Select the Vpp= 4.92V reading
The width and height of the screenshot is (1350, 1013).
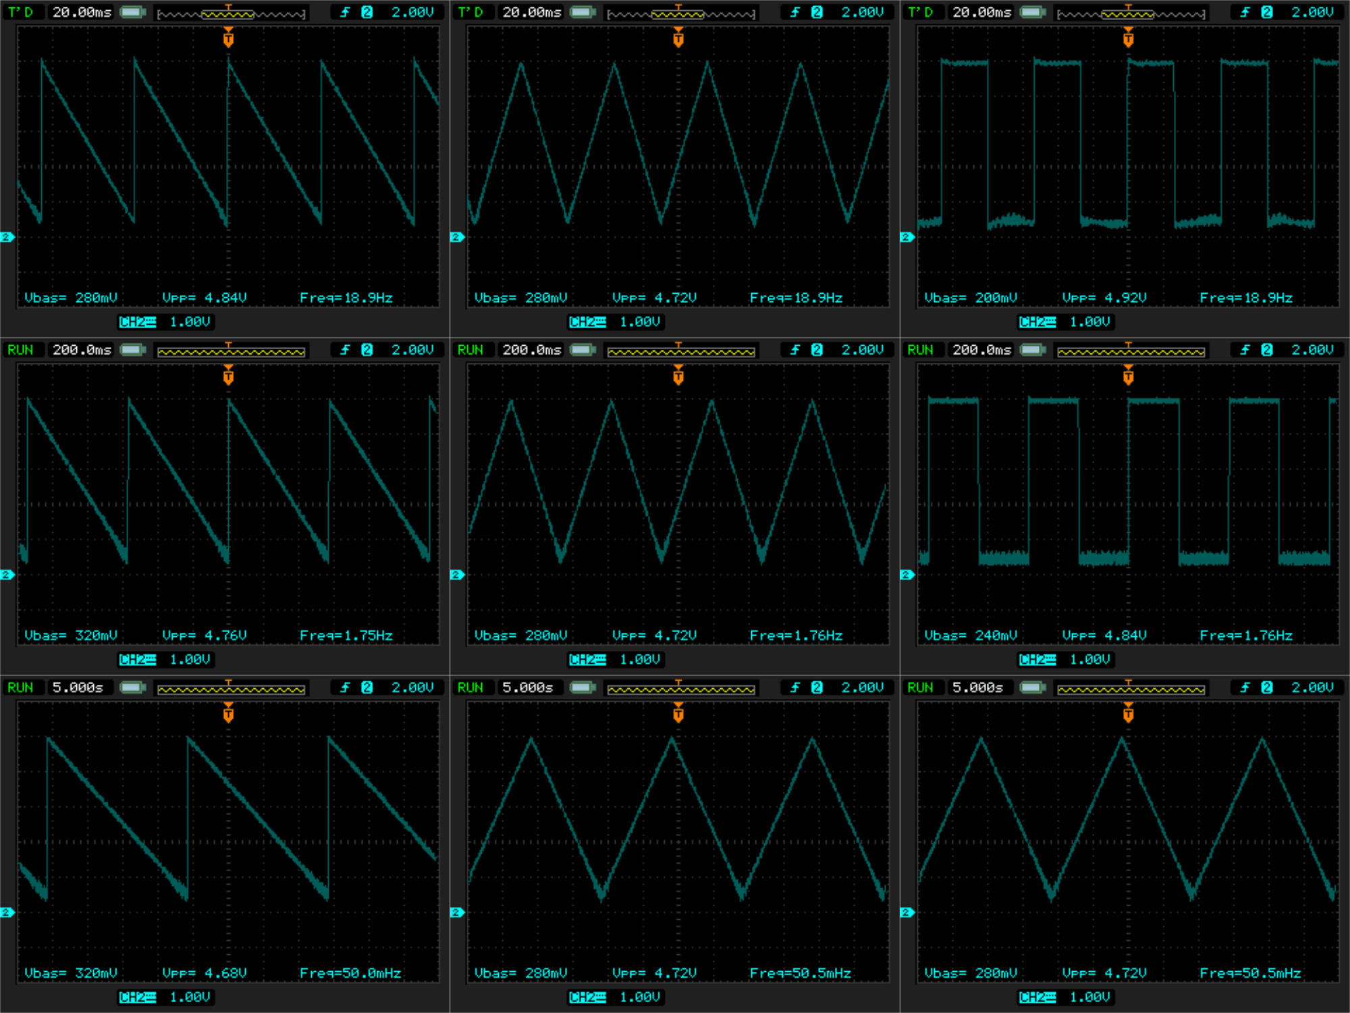pyautogui.click(x=1104, y=298)
